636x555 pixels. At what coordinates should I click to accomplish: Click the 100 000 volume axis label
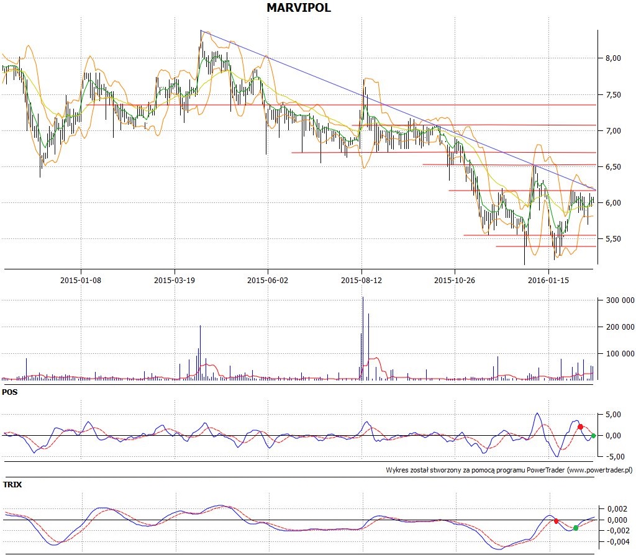click(x=620, y=353)
